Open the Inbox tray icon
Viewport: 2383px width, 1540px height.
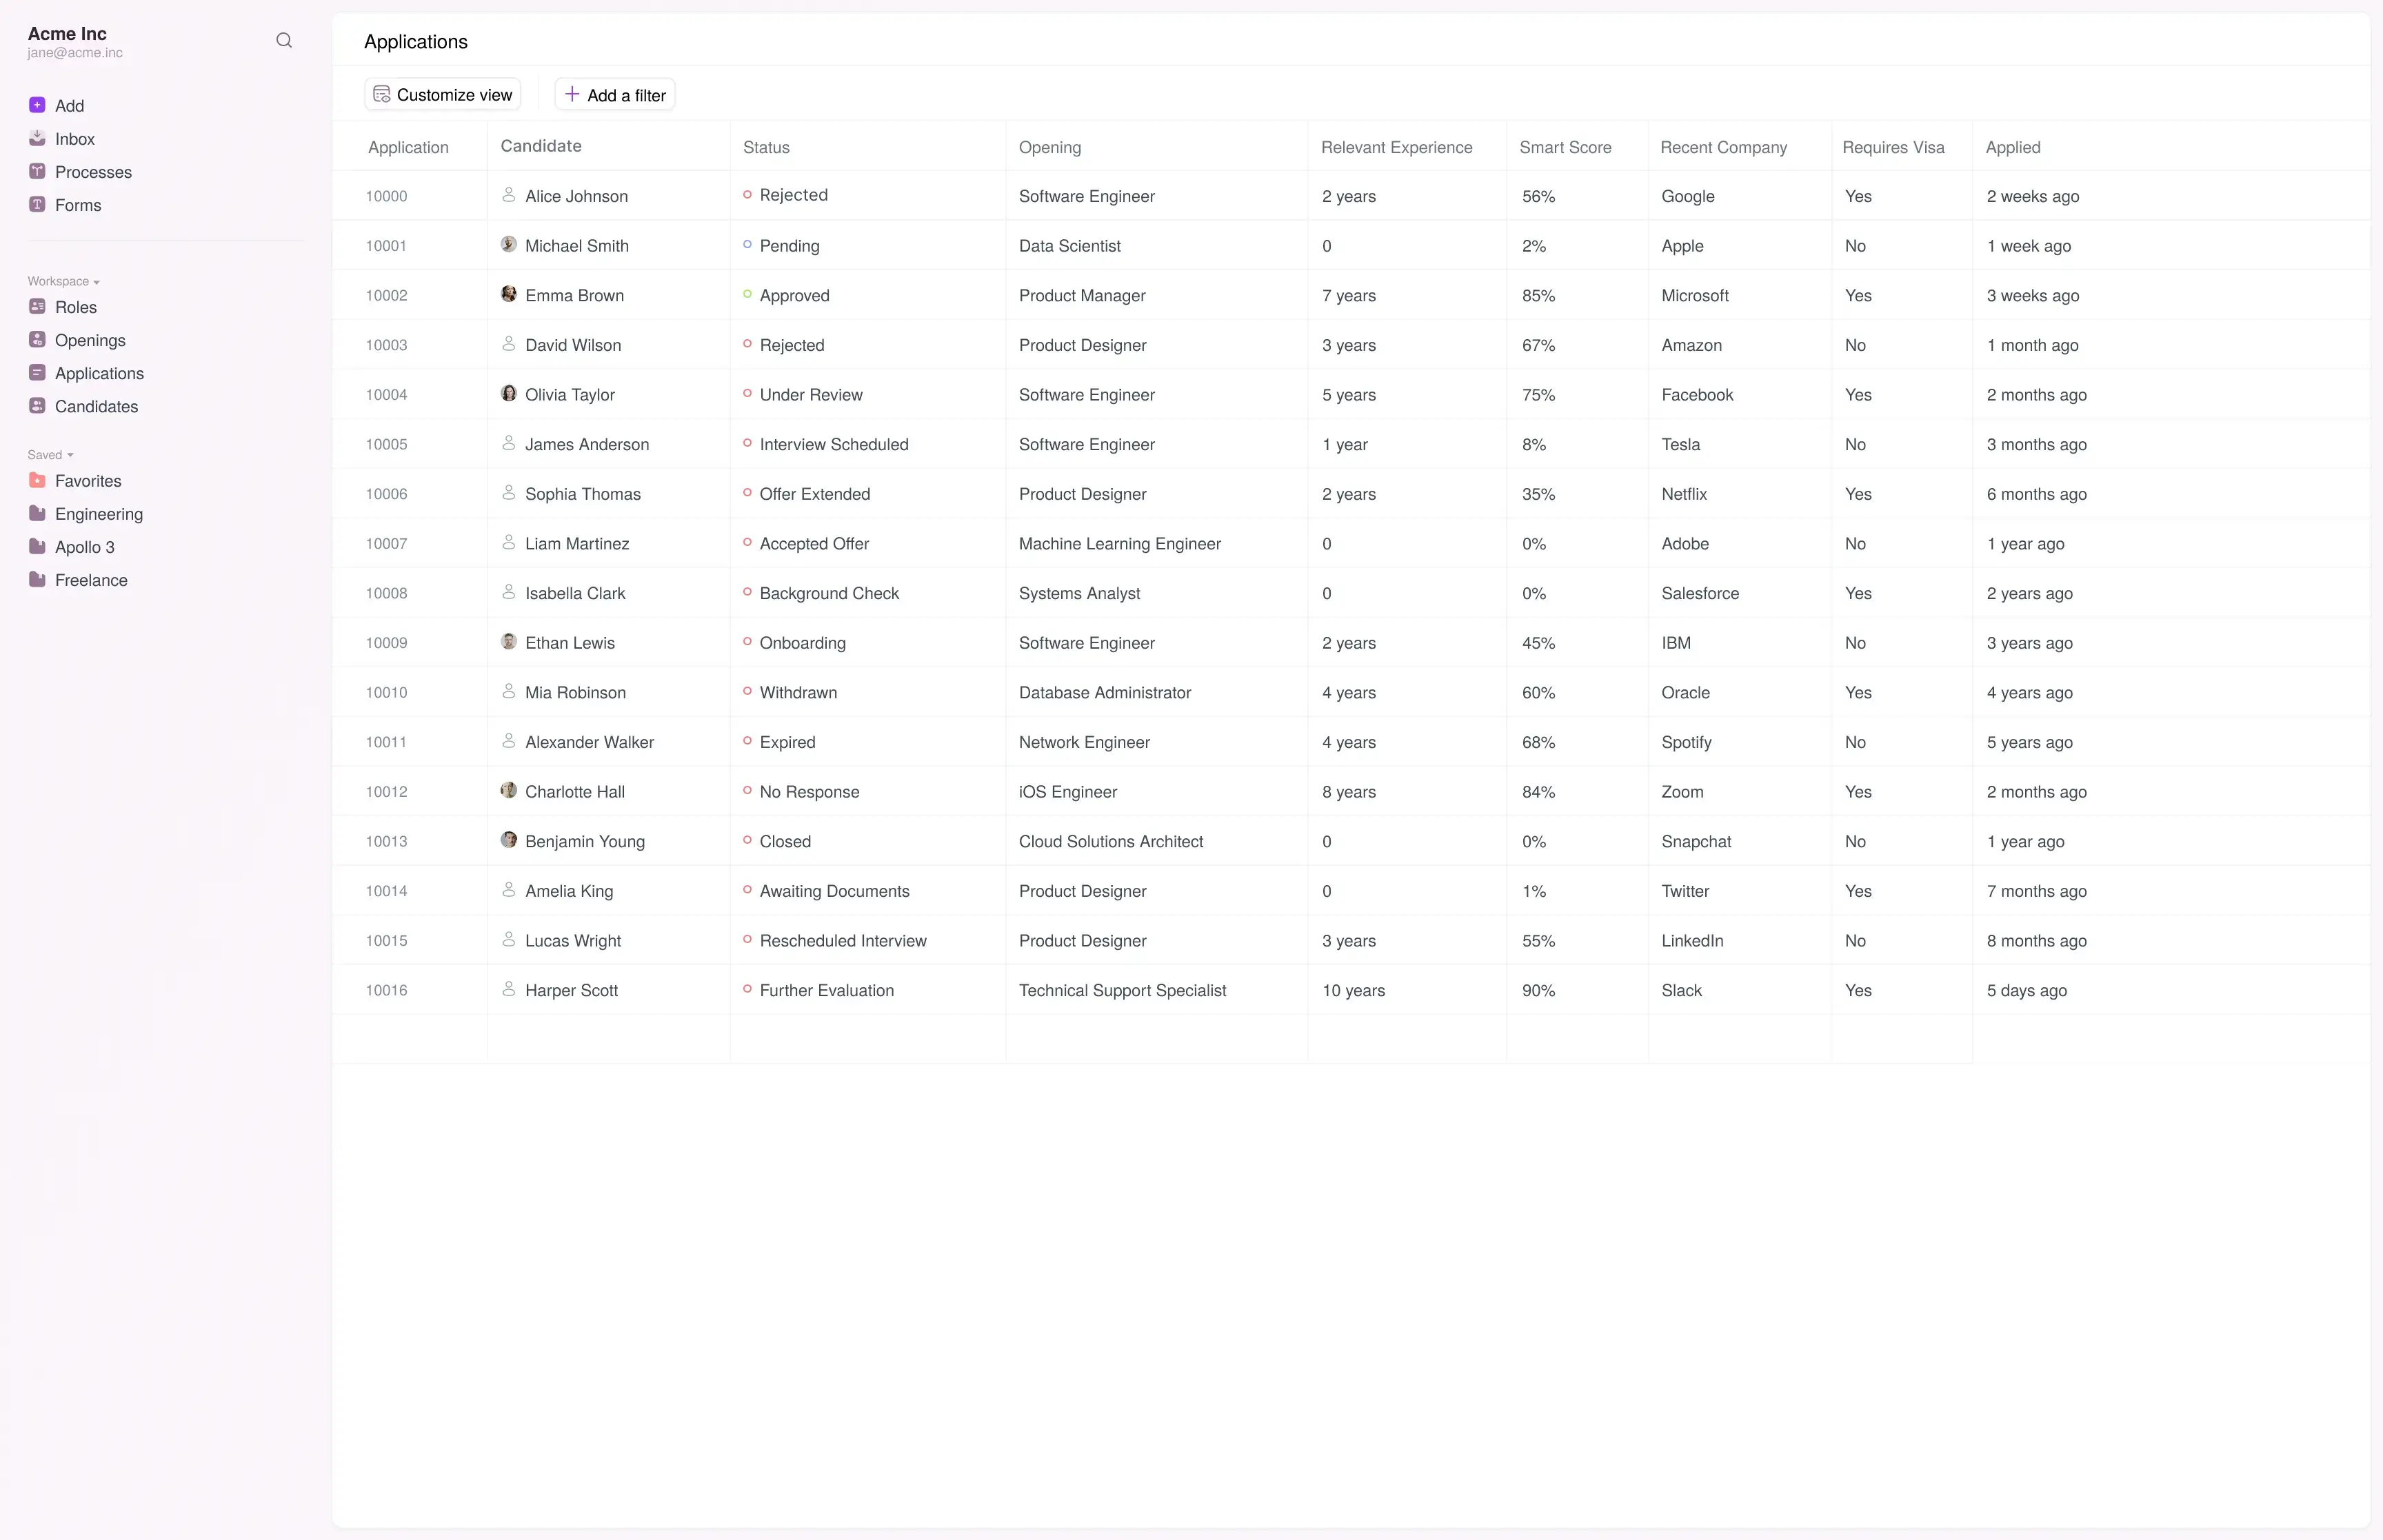[37, 138]
